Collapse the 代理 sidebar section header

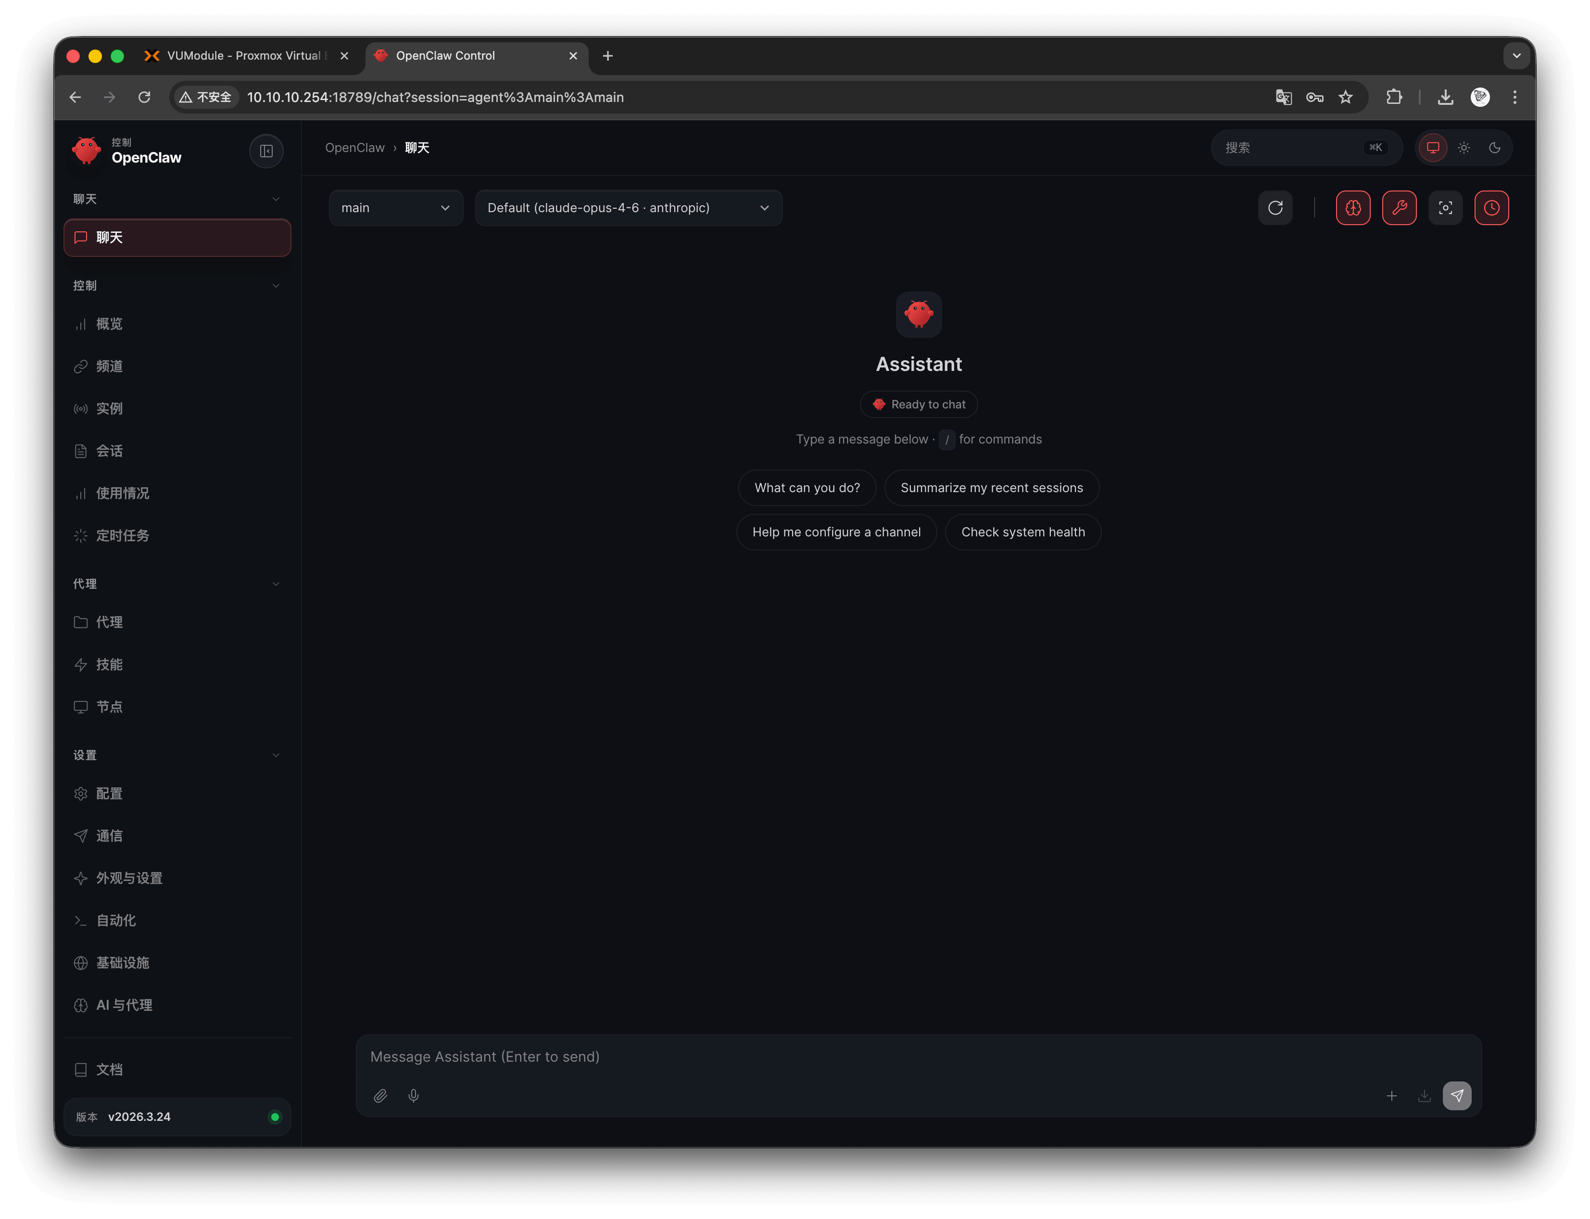coord(176,584)
